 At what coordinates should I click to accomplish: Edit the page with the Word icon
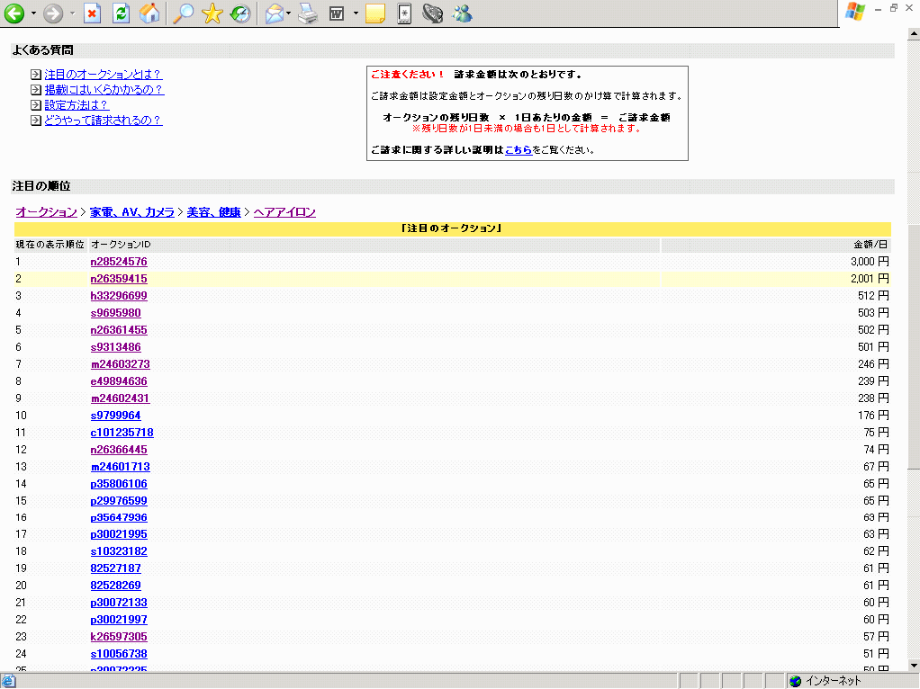(x=337, y=13)
